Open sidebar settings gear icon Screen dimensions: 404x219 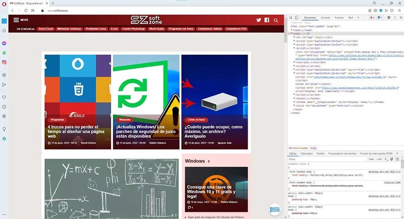click(x=4, y=116)
